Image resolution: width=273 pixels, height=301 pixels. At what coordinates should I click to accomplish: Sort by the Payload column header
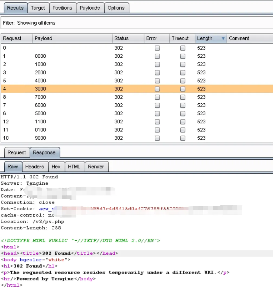pyautogui.click(x=72, y=38)
